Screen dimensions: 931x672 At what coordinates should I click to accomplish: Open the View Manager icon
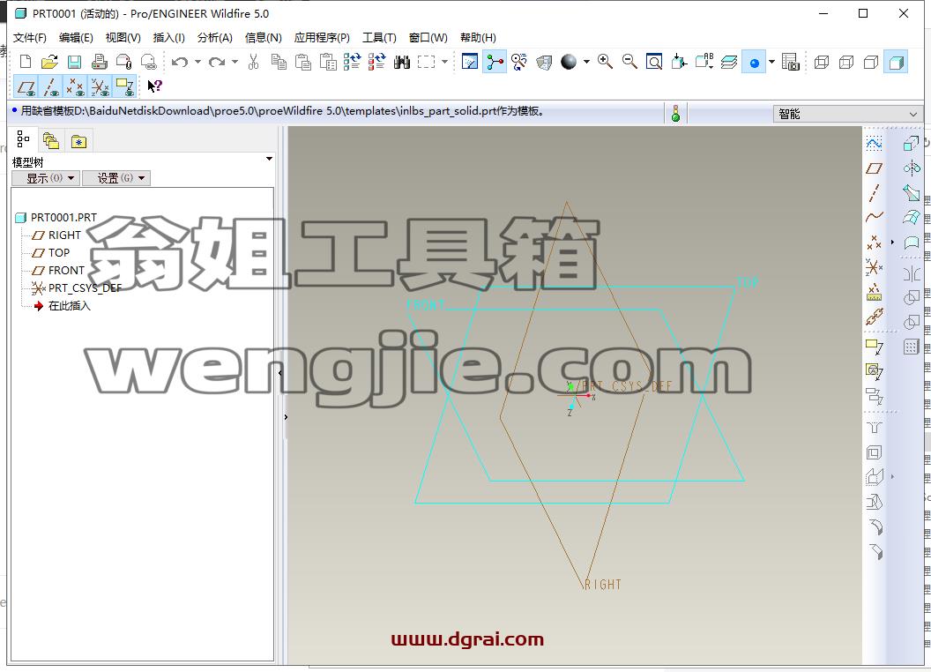790,62
